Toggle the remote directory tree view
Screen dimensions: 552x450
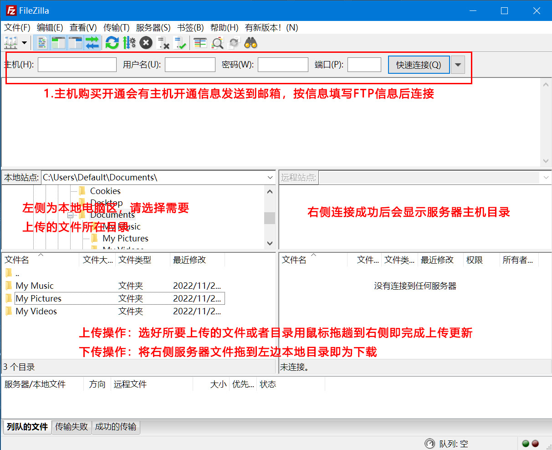[x=75, y=43]
